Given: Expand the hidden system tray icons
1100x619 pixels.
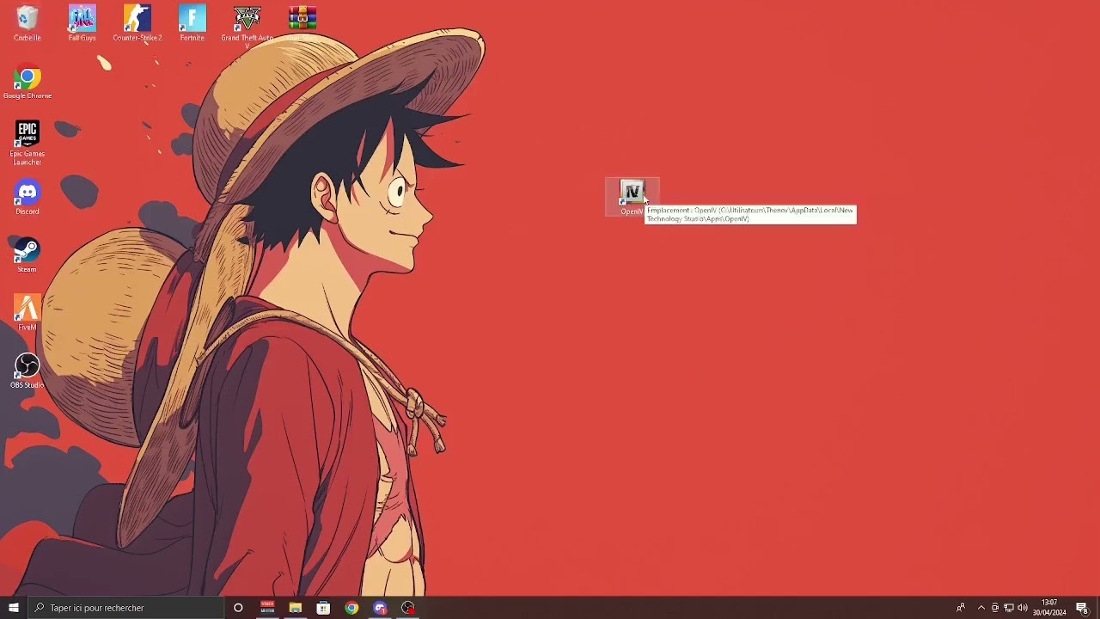Looking at the screenshot, I should [x=981, y=608].
